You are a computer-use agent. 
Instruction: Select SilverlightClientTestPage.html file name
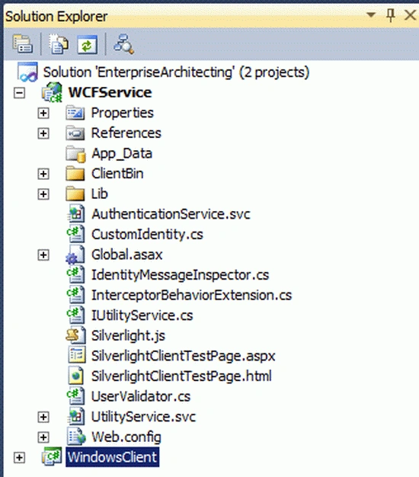click(x=181, y=376)
